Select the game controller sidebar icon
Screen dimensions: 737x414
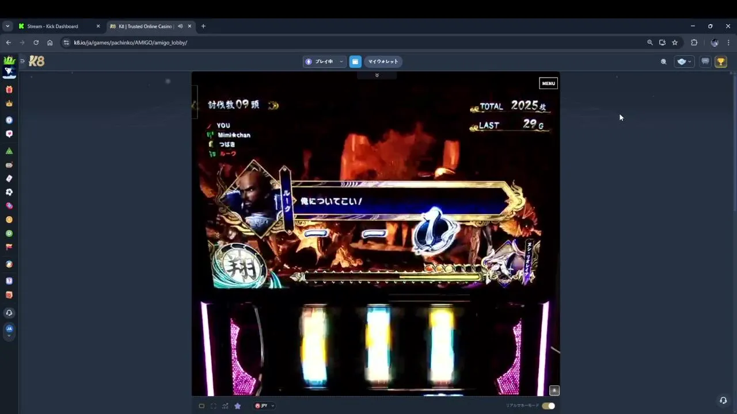point(9,165)
